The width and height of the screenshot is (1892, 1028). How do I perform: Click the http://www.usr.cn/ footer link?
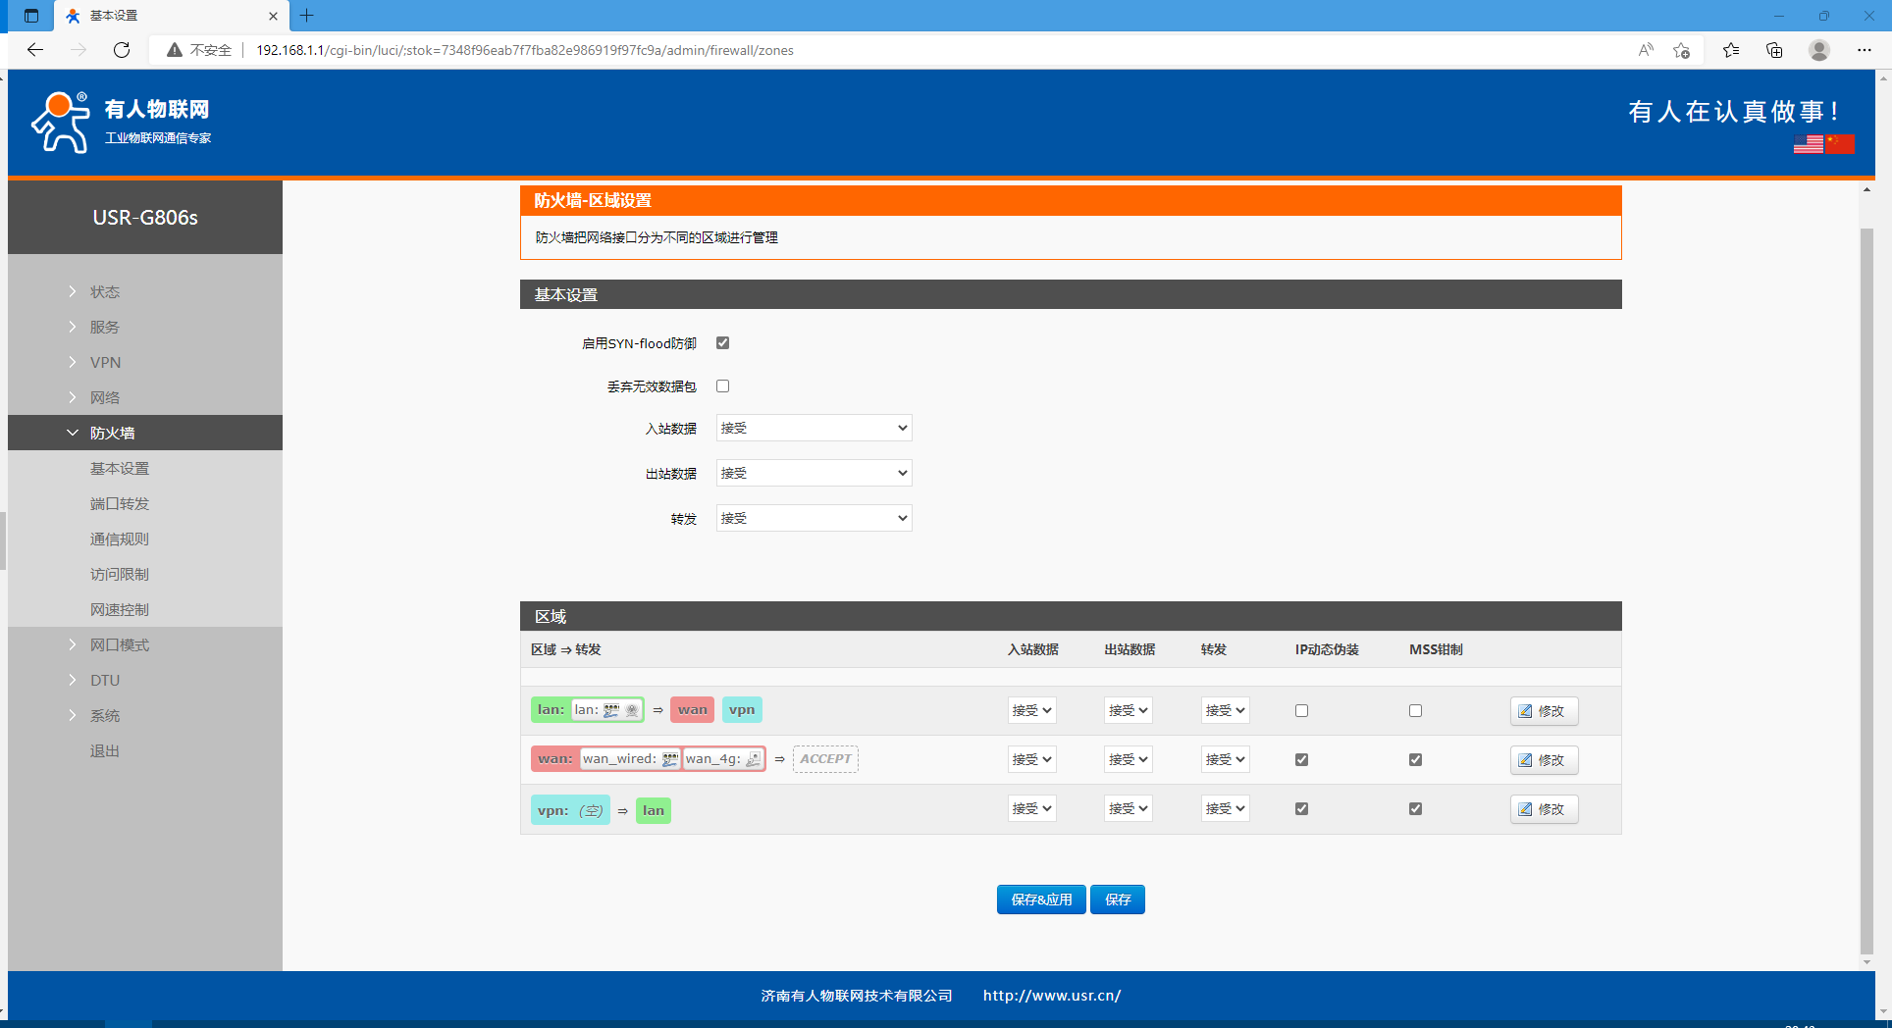[1051, 996]
